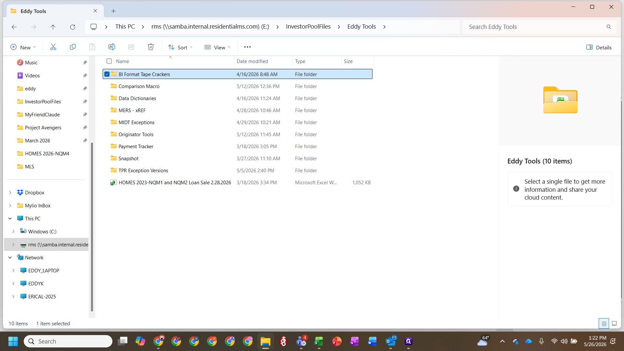Click the Share icon in toolbar

tap(131, 47)
